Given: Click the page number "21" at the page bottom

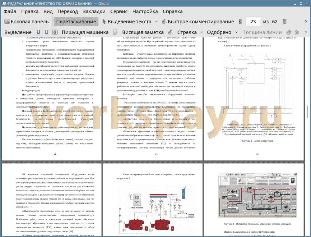Looking at the screenshot, I should [x=156, y=154].
